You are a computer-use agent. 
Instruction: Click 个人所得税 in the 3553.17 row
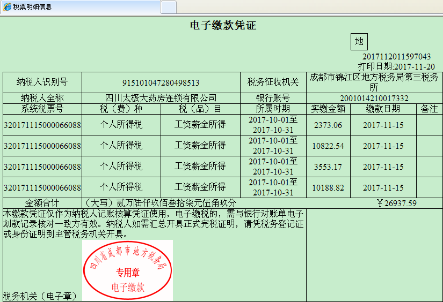tap(121, 166)
